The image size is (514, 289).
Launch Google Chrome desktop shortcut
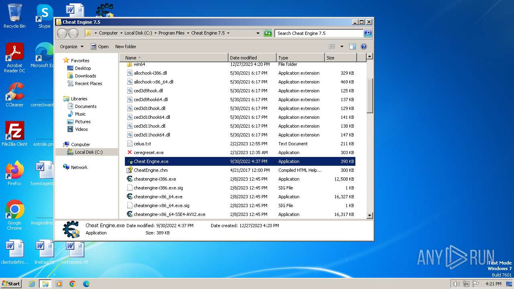(x=14, y=215)
